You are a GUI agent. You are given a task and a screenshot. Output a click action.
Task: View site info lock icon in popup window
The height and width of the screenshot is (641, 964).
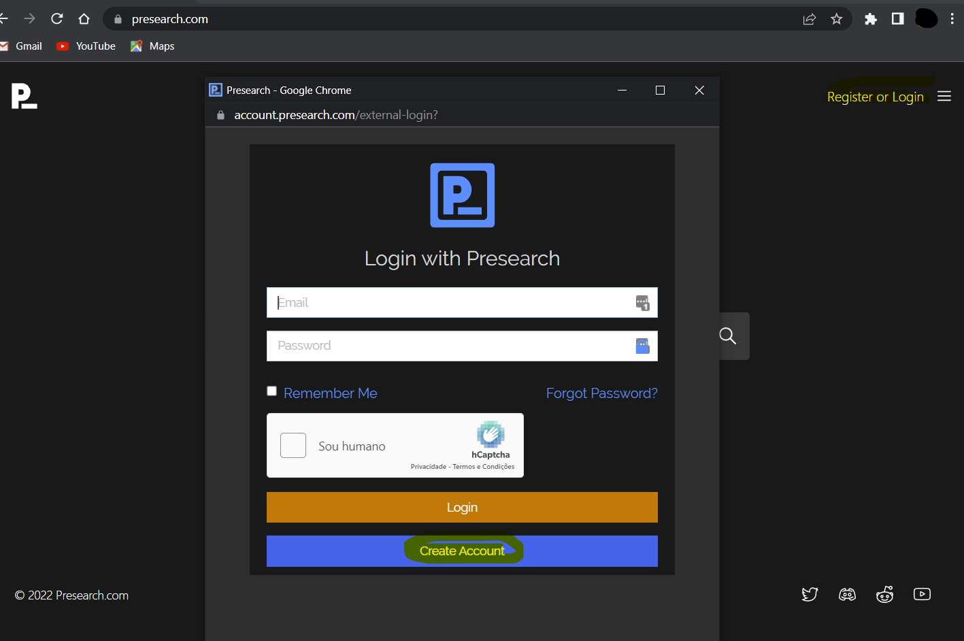pos(220,115)
